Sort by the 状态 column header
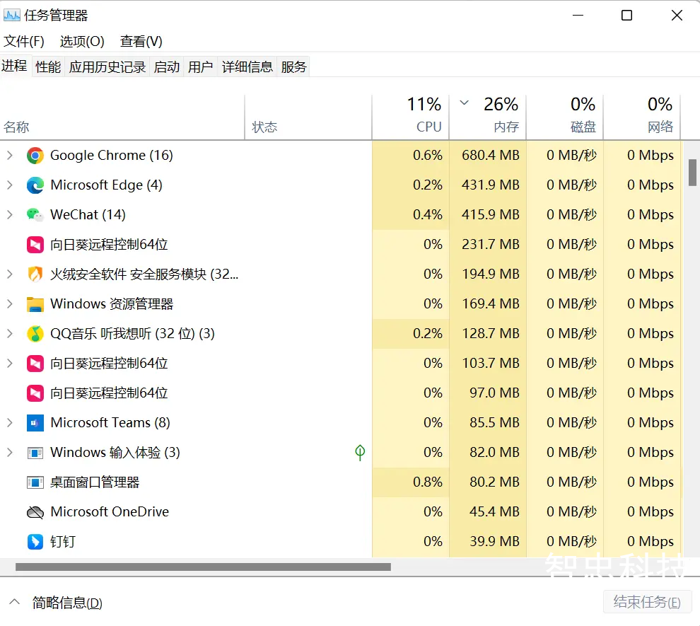 pyautogui.click(x=308, y=117)
